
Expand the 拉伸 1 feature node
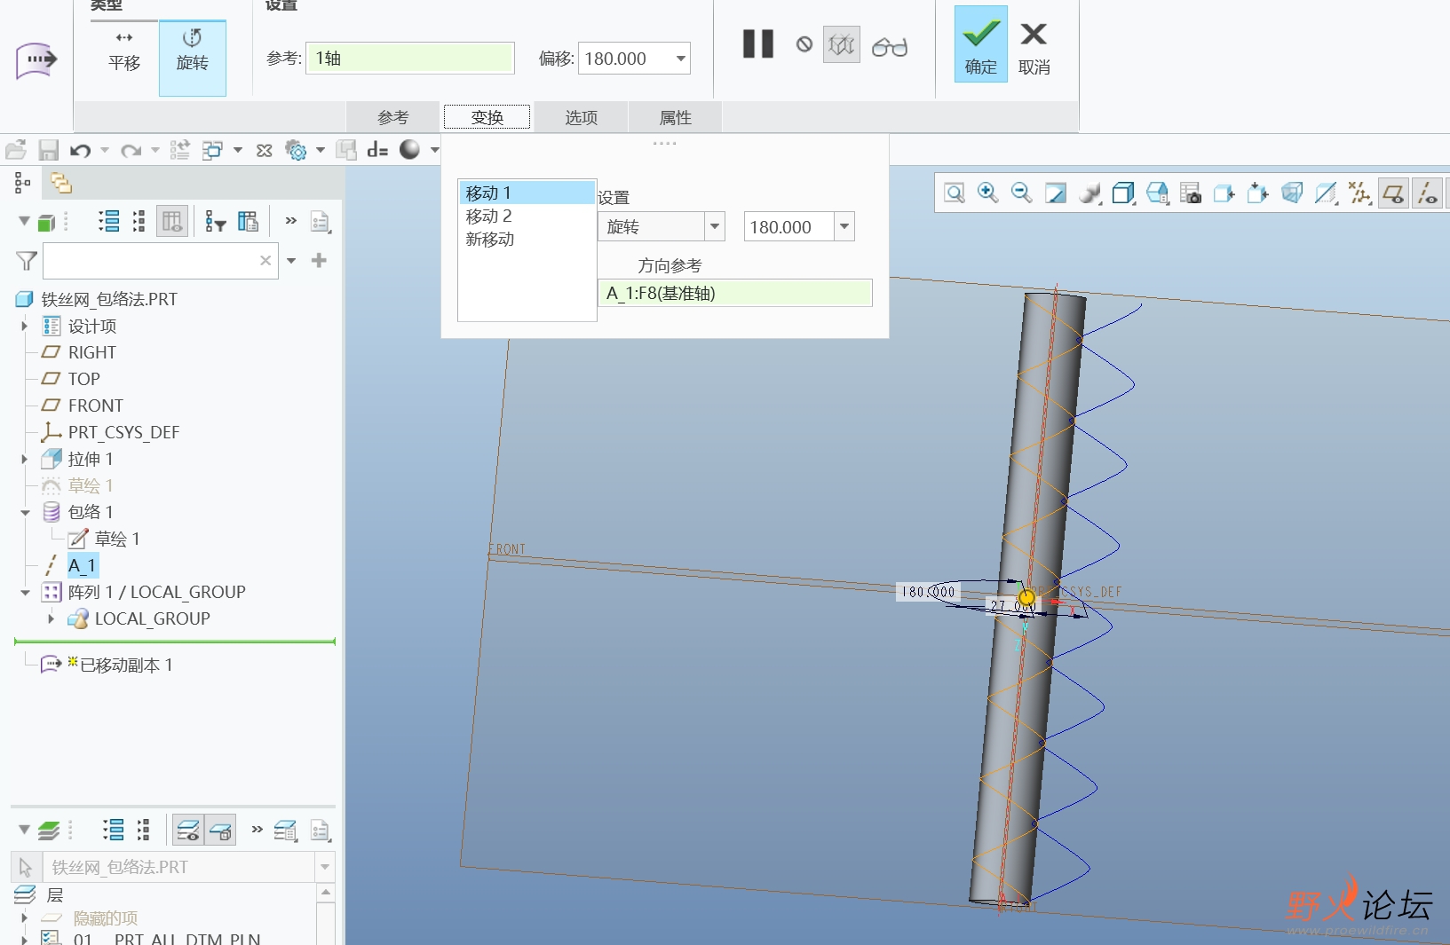pos(24,459)
